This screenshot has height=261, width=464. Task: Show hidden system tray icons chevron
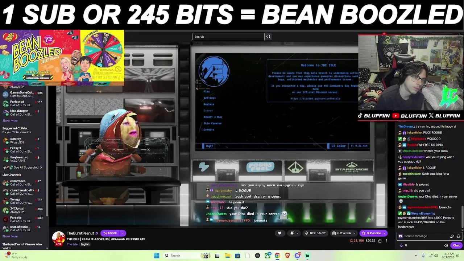pos(416,256)
